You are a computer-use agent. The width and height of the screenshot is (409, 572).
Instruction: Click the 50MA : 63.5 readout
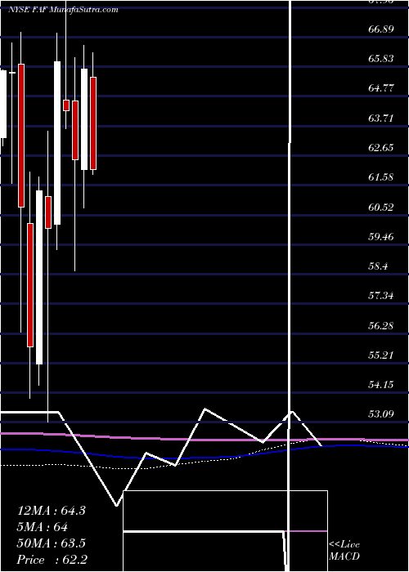point(51,543)
